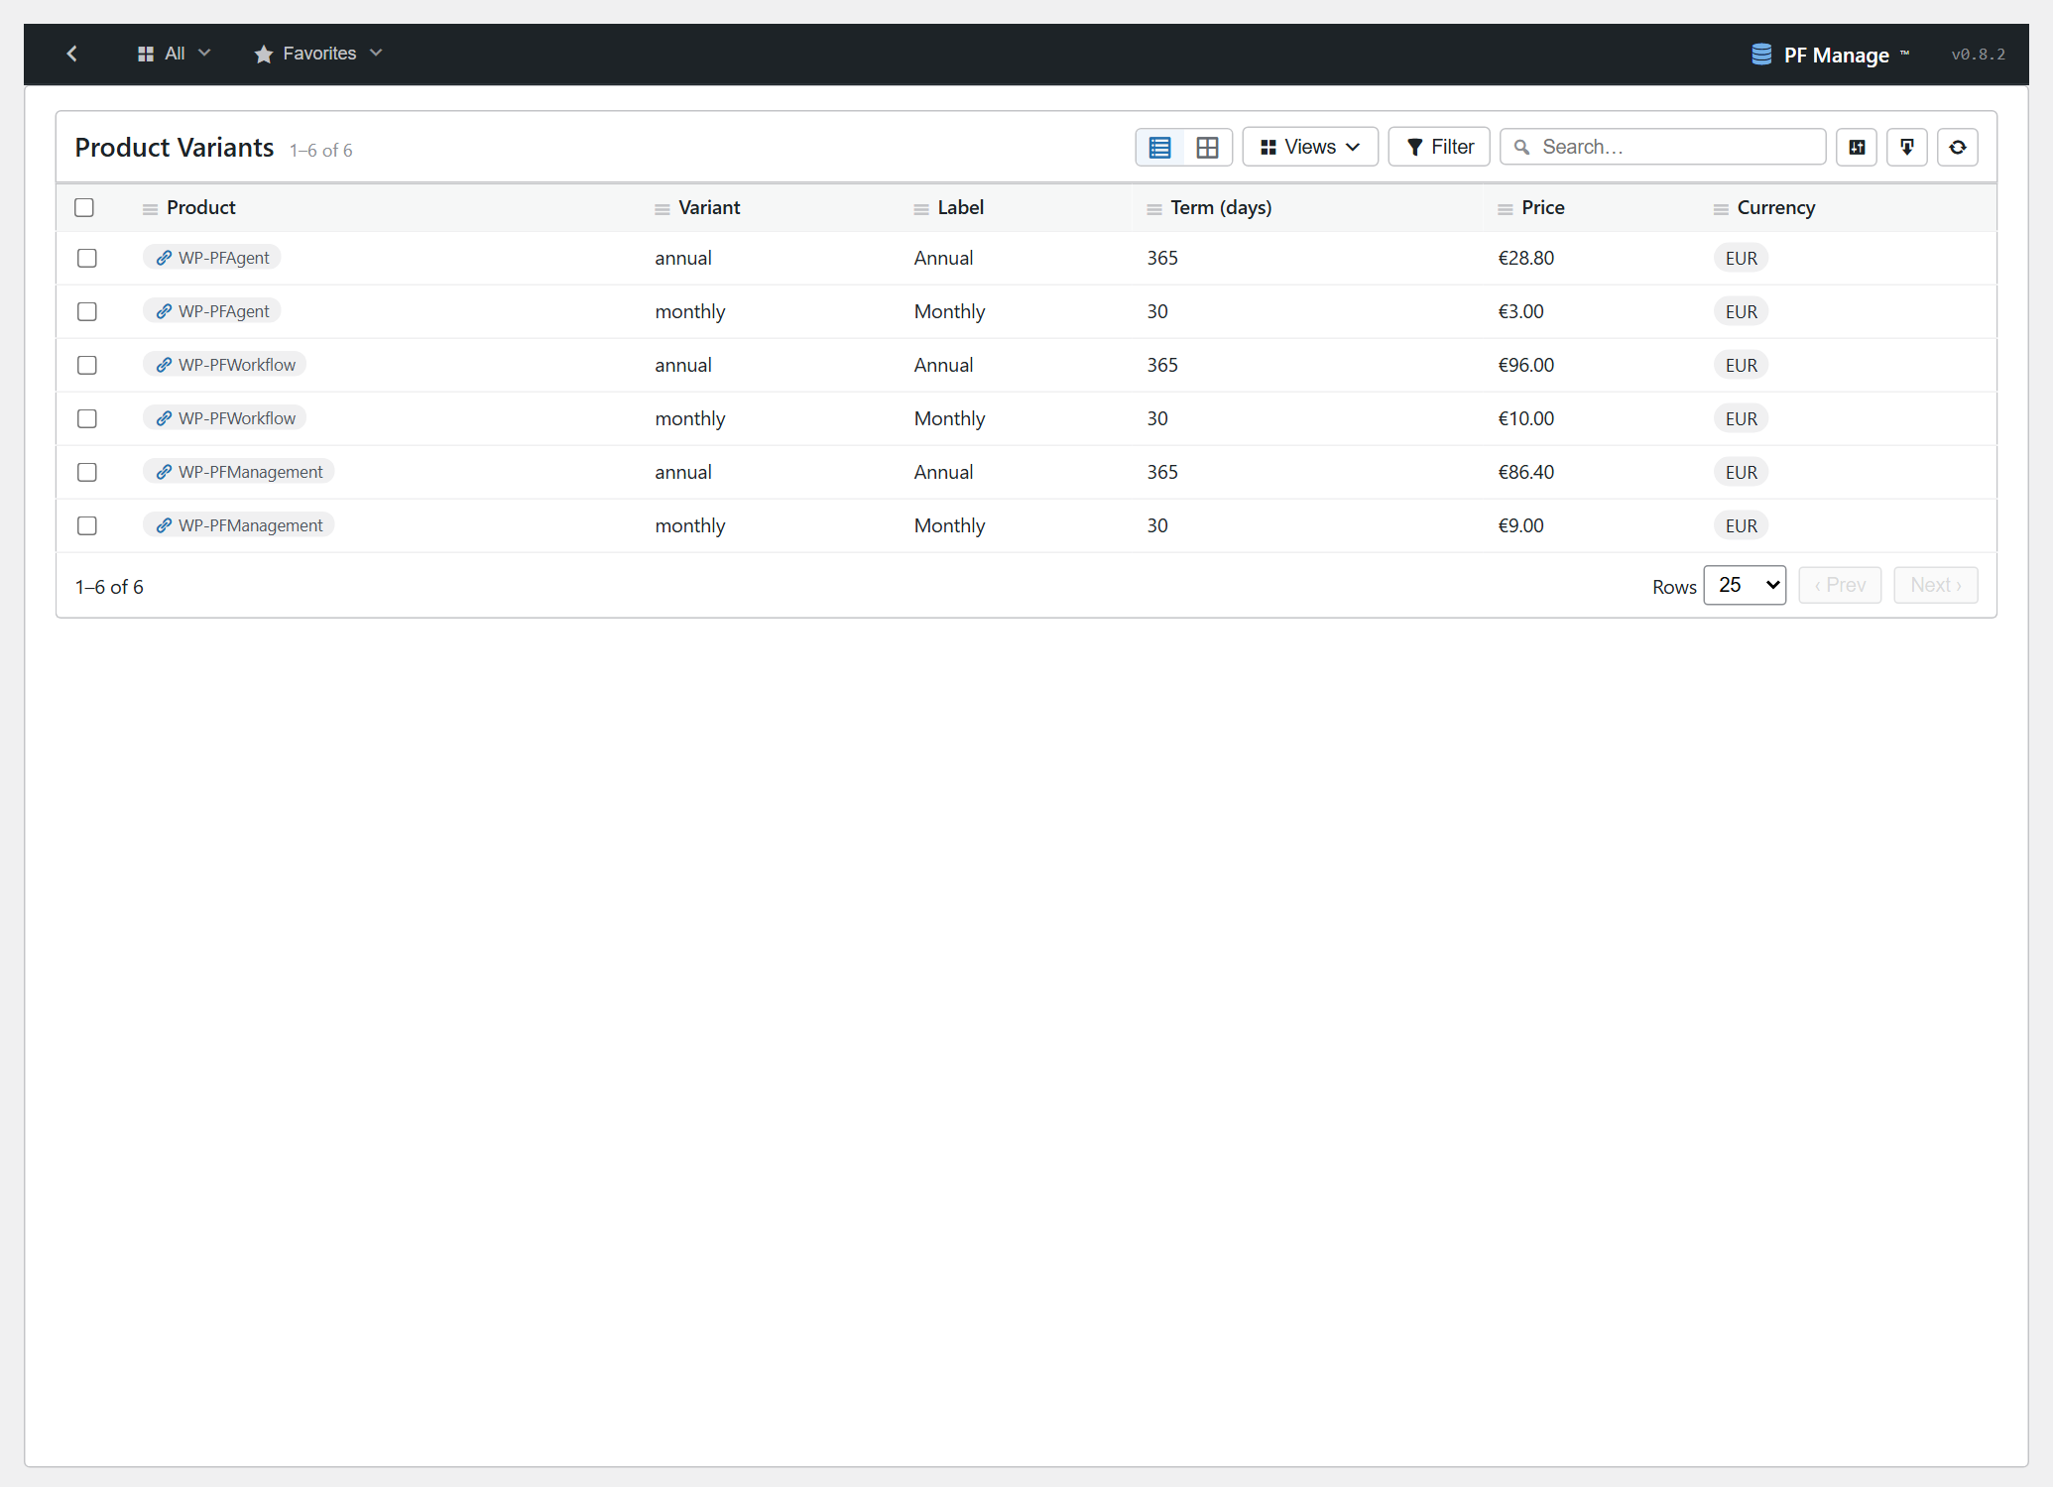
Task: Open the Views dropdown
Action: (1309, 147)
